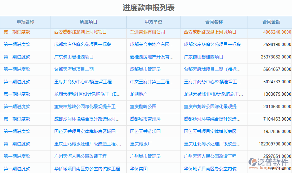292x173 pixels.
Task: Click 重庆市鹅岭公园绿化景观提... contract name
Action: coord(212,107)
